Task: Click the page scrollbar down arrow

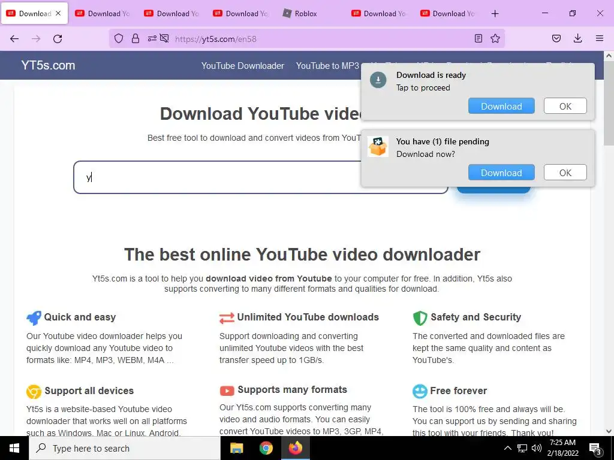Action: coord(609,431)
